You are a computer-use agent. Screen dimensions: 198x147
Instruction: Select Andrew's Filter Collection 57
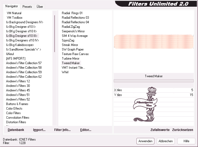point(24,63)
